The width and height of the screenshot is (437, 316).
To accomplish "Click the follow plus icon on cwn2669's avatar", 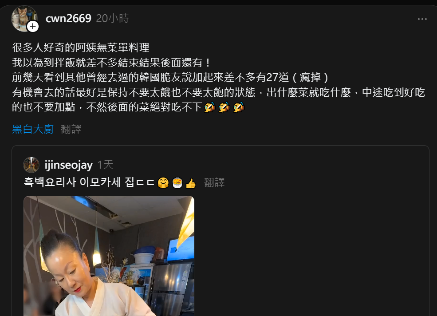I will [32, 27].
